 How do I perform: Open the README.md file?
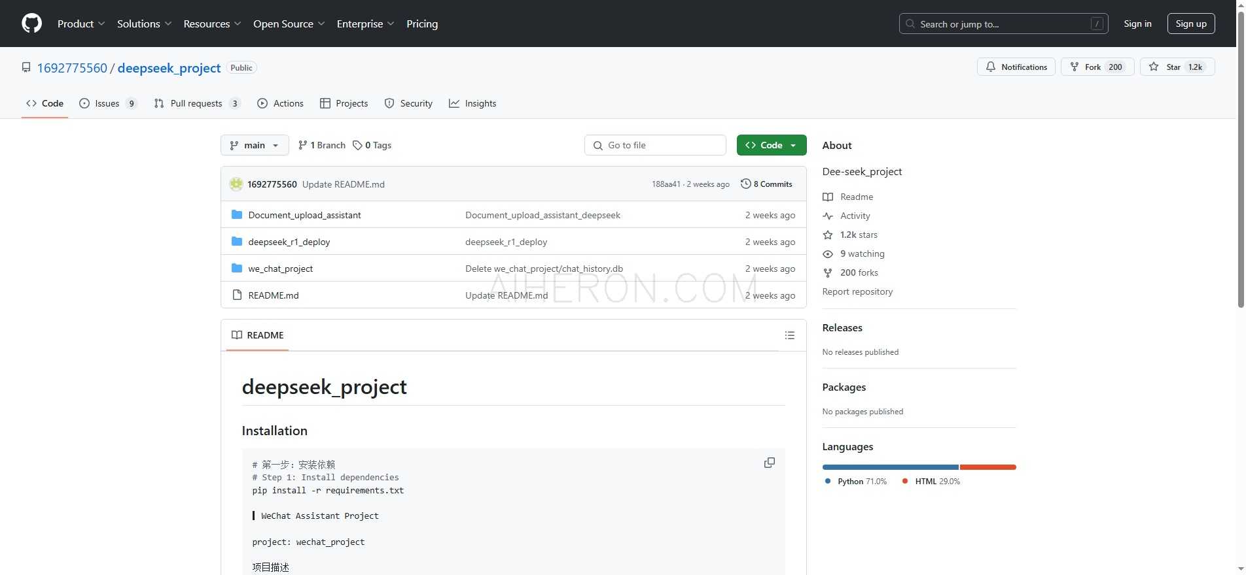point(273,295)
